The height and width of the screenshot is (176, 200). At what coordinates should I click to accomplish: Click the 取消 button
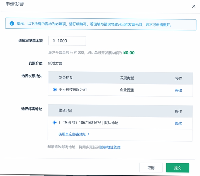coord(151,168)
